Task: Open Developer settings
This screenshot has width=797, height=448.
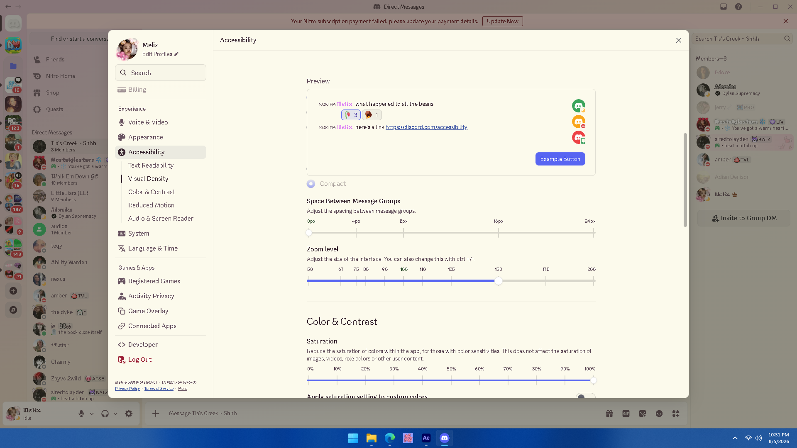Action: coord(160,345)
